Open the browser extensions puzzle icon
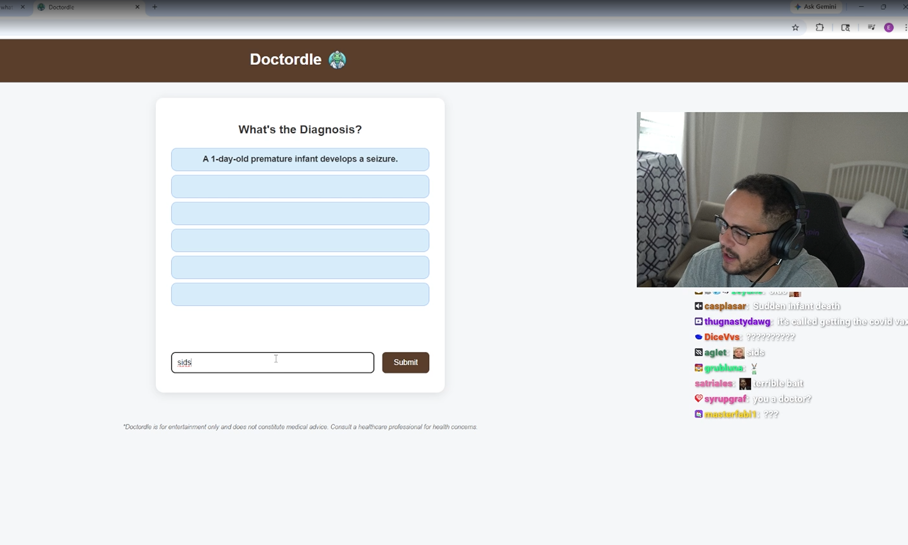Viewport: 908px width, 545px height. 819,28
